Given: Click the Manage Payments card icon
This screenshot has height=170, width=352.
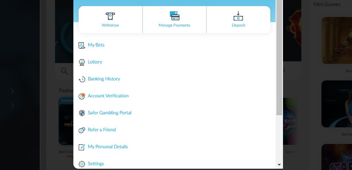Looking at the screenshot, I should coord(174,16).
